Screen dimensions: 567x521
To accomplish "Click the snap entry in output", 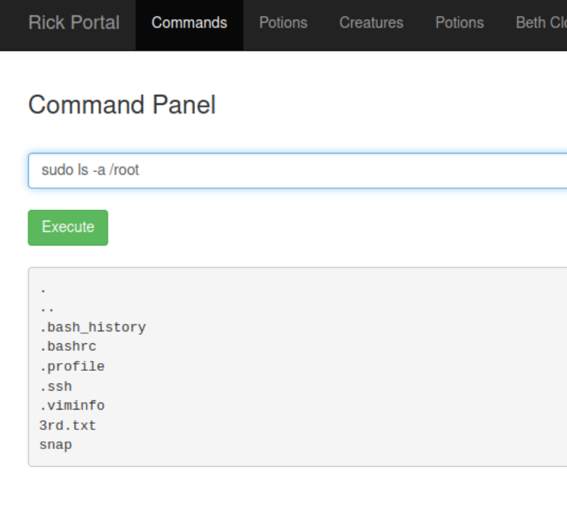I will click(x=56, y=446).
